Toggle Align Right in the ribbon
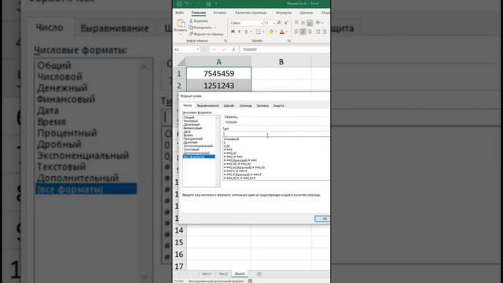The image size is (503, 283). coord(310,31)
